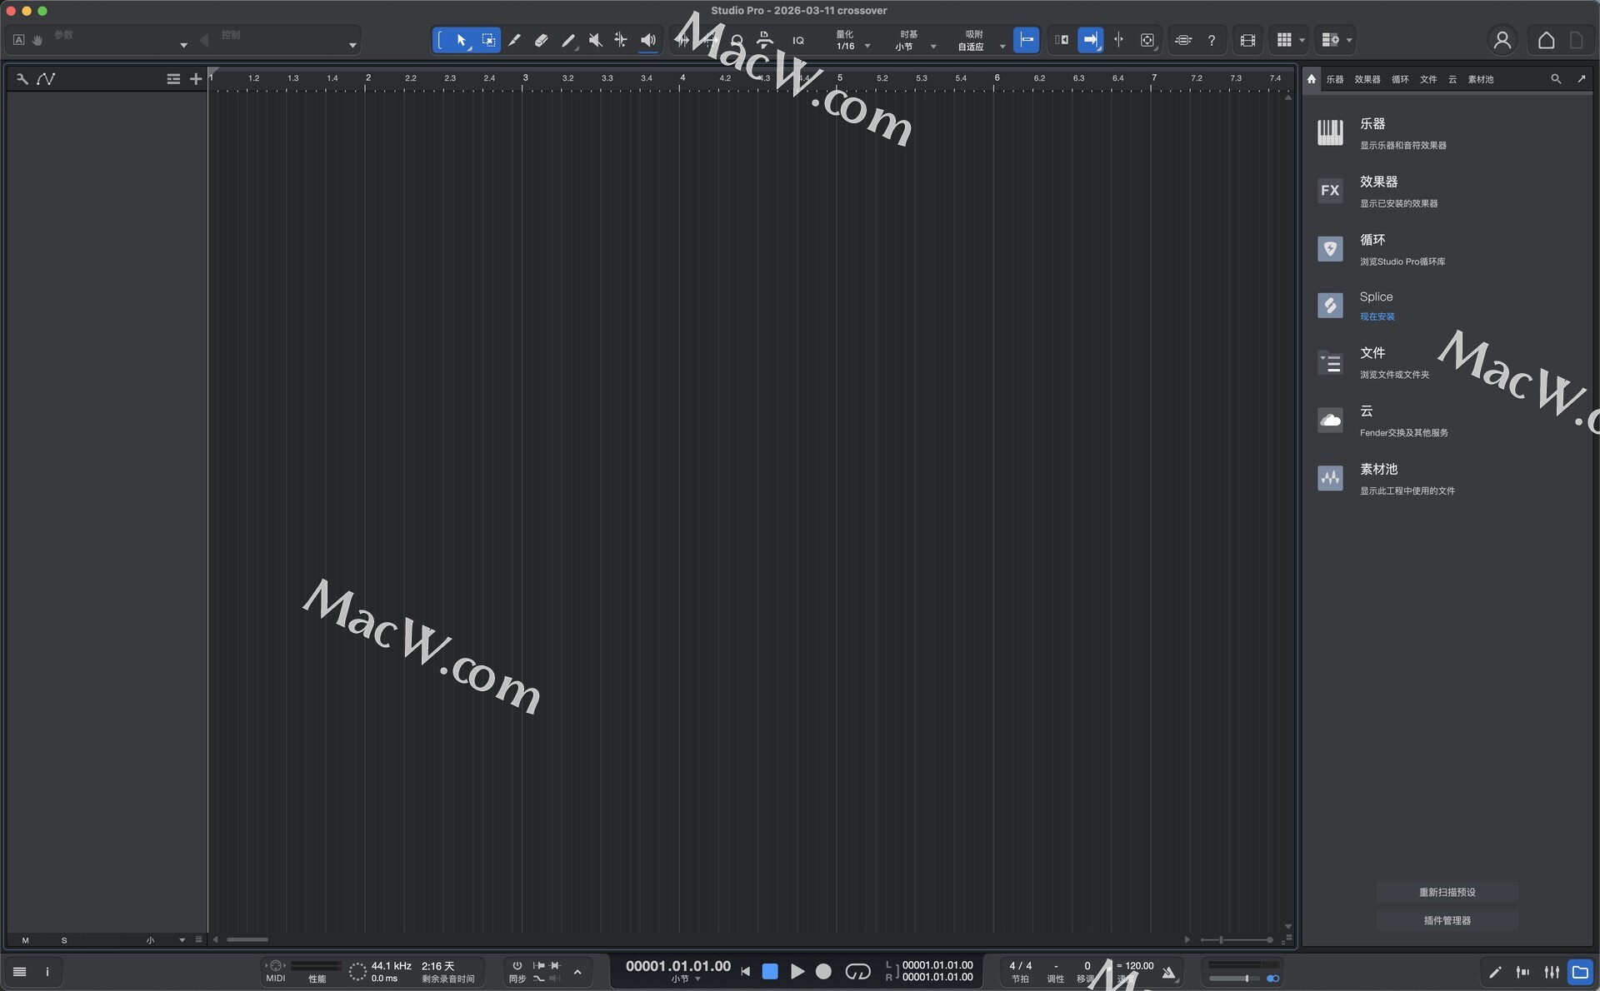This screenshot has height=991, width=1600.
Task: Open the video player icon
Action: [1247, 40]
